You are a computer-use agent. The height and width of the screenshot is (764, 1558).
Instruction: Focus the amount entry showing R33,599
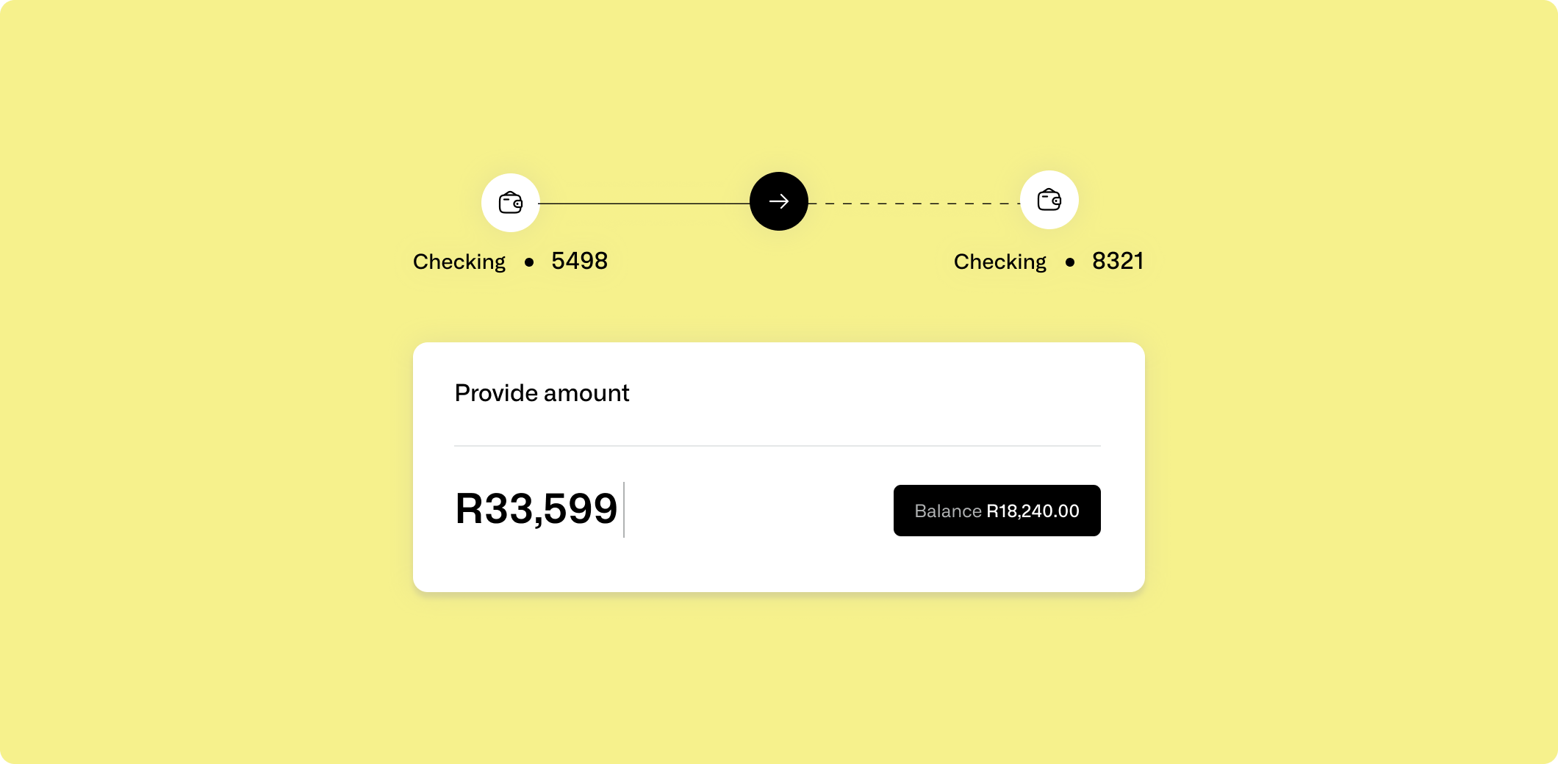click(536, 508)
